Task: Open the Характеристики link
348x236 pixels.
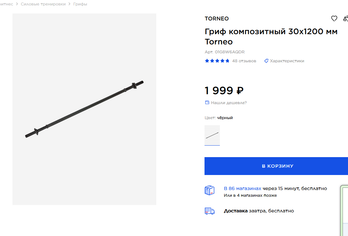Action: click(x=287, y=61)
